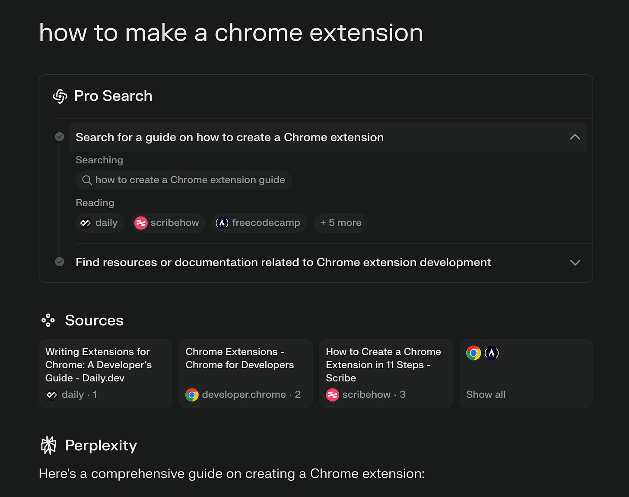Open the freecodecamp reading chip
629x497 pixels.
click(x=259, y=223)
